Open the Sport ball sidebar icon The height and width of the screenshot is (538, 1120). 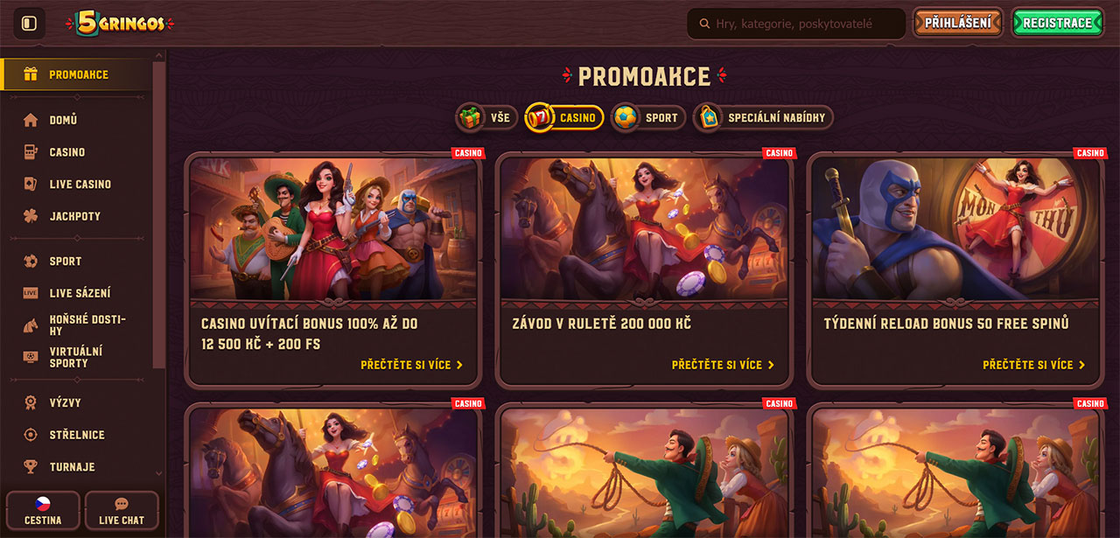tap(31, 261)
